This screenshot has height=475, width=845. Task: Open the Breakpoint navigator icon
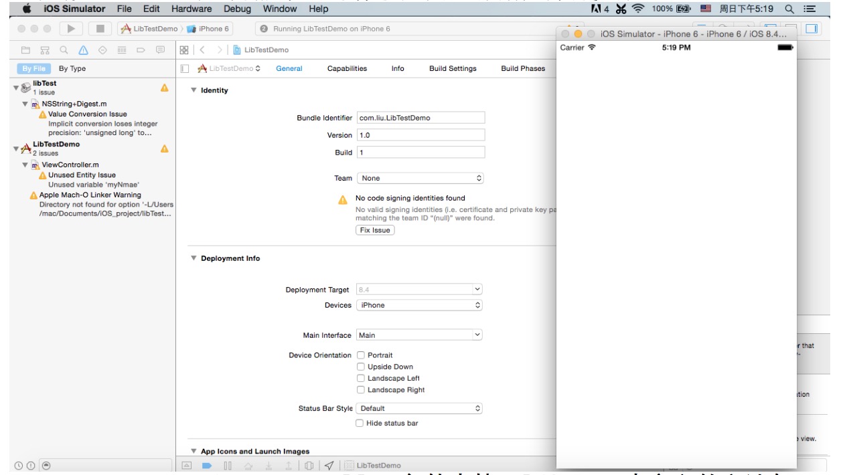point(141,50)
